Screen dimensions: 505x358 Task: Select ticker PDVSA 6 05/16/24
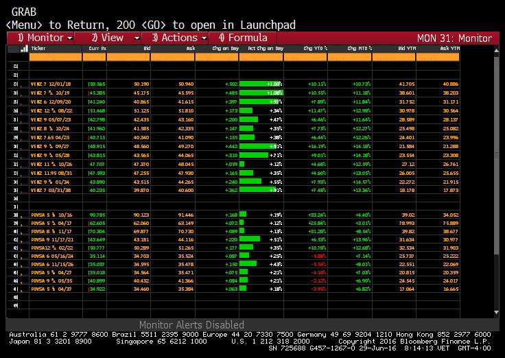click(x=52, y=256)
